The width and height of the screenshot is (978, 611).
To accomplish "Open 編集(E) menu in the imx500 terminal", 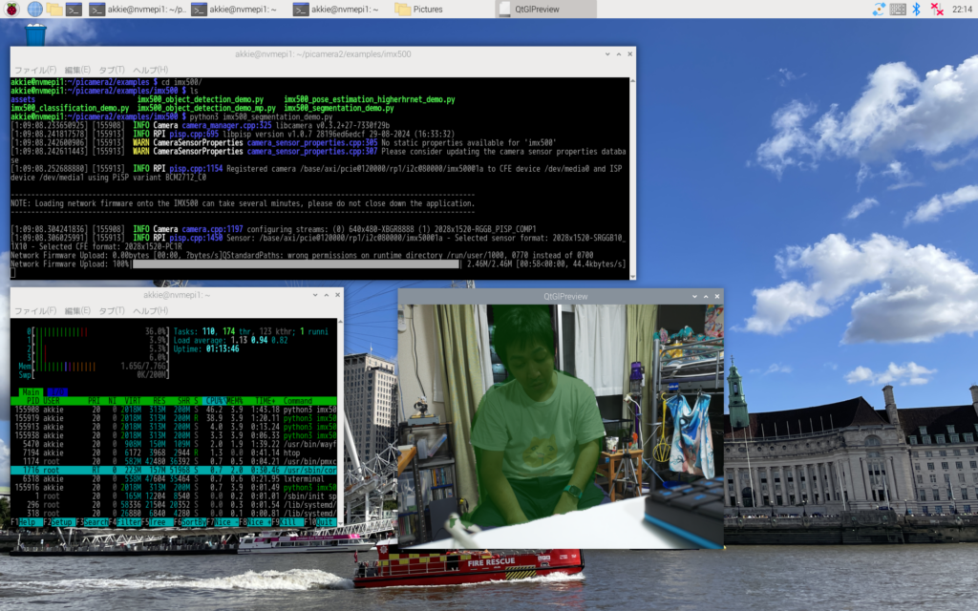I will pyautogui.click(x=77, y=70).
